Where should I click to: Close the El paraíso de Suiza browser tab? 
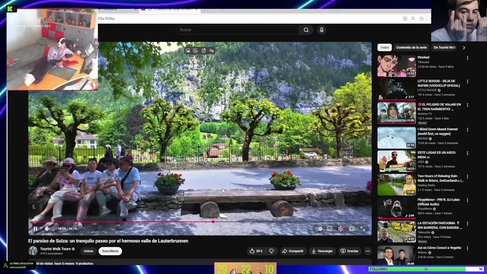(x=196, y=9)
